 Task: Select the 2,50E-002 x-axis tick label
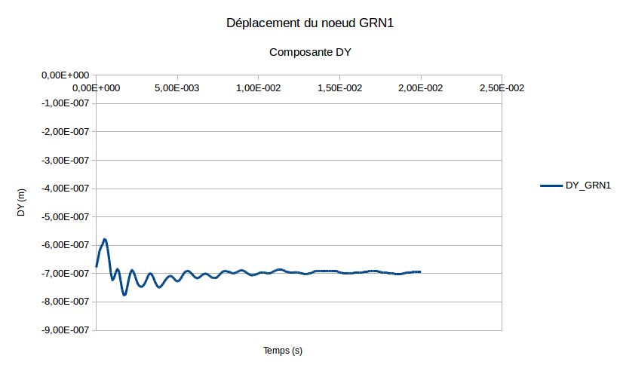coord(502,88)
